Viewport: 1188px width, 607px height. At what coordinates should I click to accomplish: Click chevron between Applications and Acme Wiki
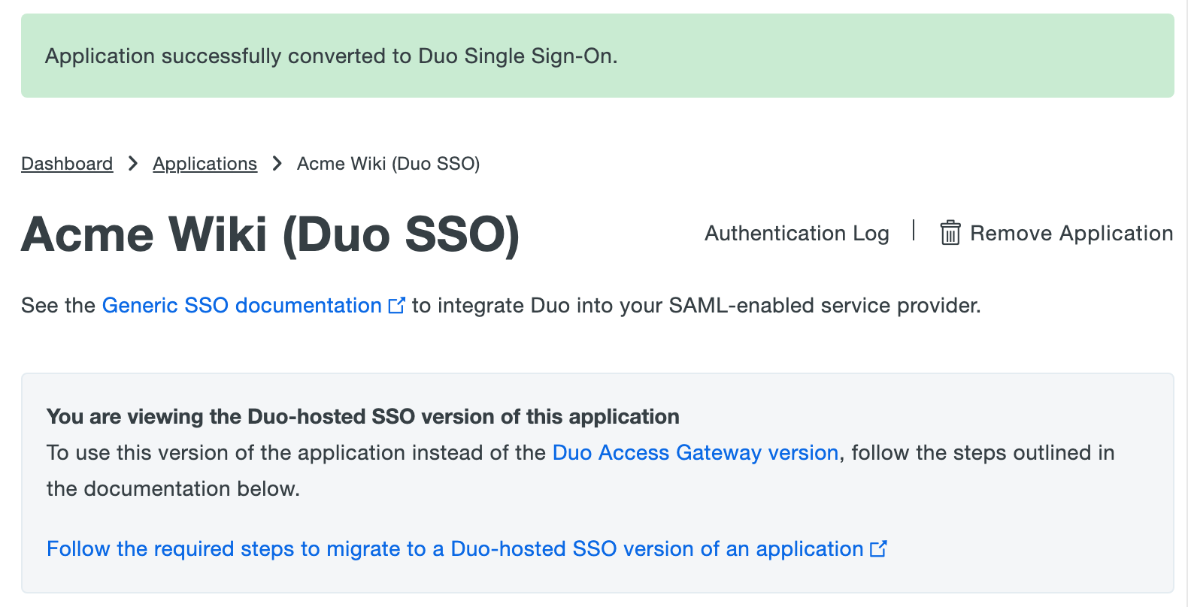coord(277,163)
